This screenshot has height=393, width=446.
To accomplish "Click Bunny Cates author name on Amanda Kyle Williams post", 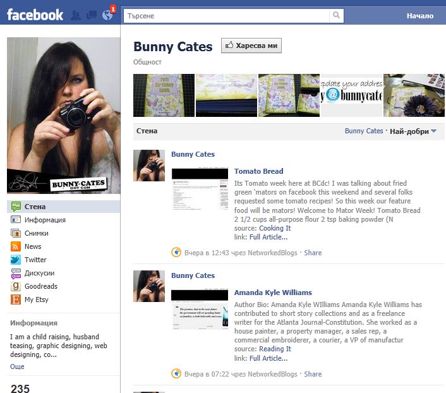I will click(193, 275).
